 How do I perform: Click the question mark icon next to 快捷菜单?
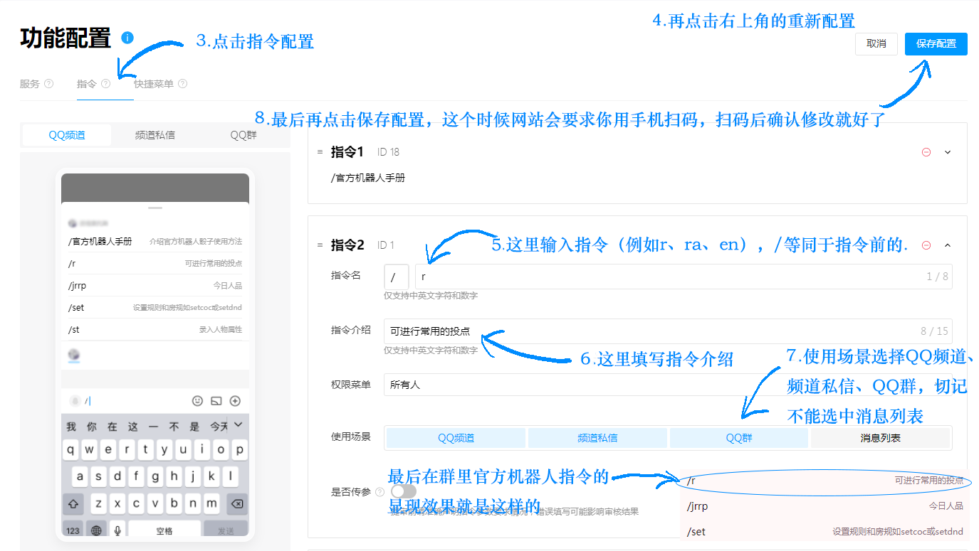[182, 83]
